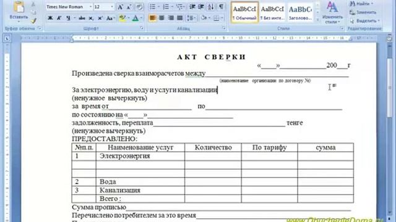This screenshot has height=222, width=396.
Task: Select align text left
Action: coord(153,18)
